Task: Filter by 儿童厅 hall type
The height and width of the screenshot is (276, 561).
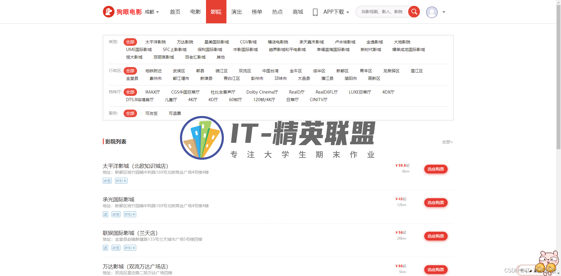Action: (x=171, y=100)
